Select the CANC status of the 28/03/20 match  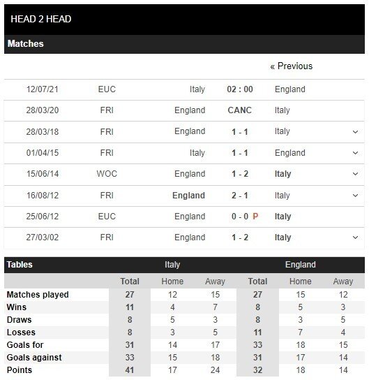click(239, 110)
